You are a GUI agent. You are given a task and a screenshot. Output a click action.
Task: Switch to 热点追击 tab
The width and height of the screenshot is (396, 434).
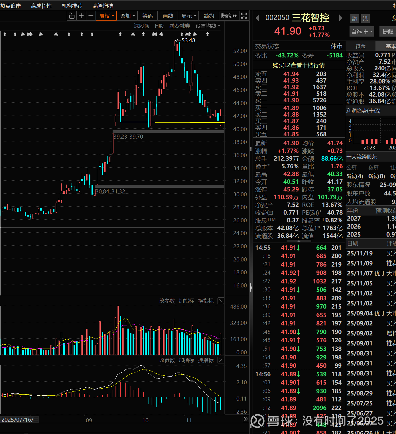point(11,6)
